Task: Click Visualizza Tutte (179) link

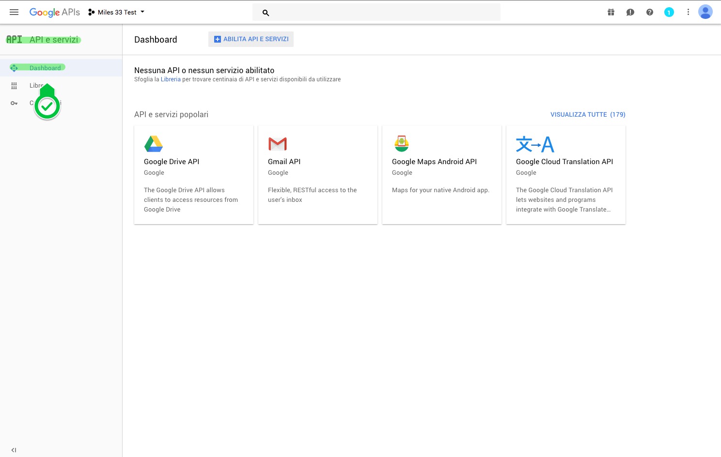Action: point(587,115)
